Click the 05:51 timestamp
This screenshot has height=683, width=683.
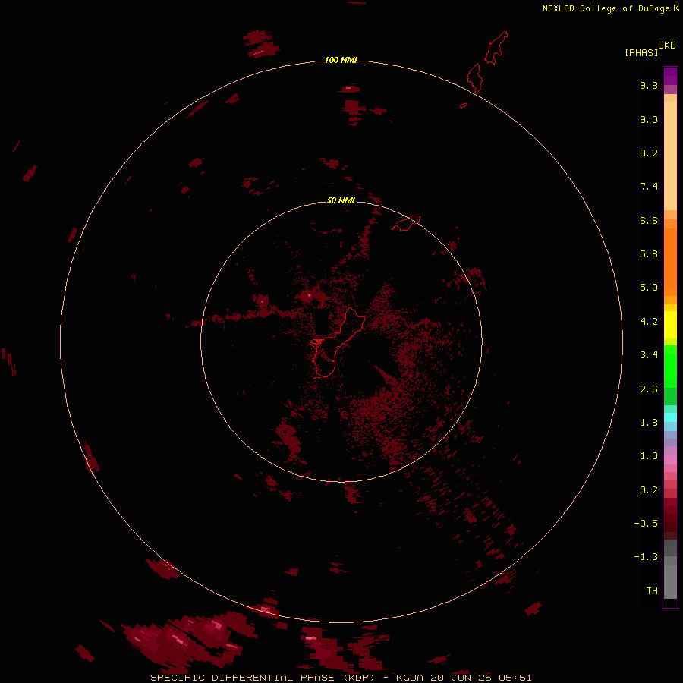[x=515, y=678]
